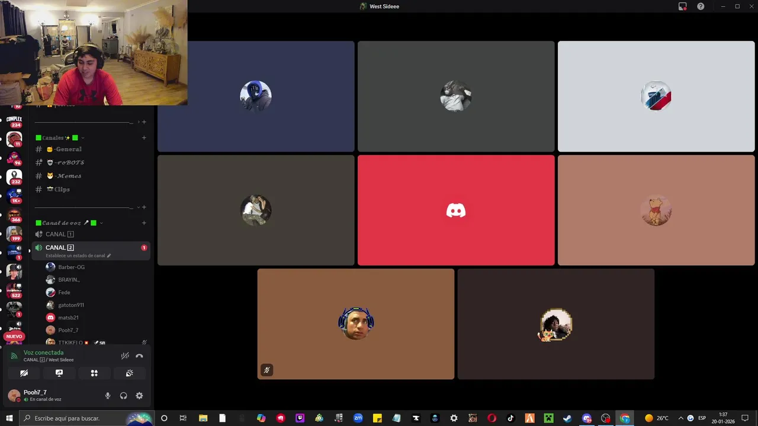Screen dimensions: 758x426
Task: Open File Explorer from taskbar
Action: tap(203, 418)
